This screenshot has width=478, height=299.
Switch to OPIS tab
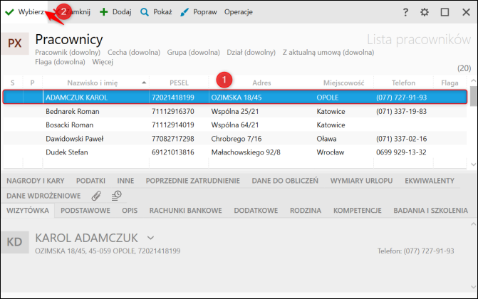130,211
